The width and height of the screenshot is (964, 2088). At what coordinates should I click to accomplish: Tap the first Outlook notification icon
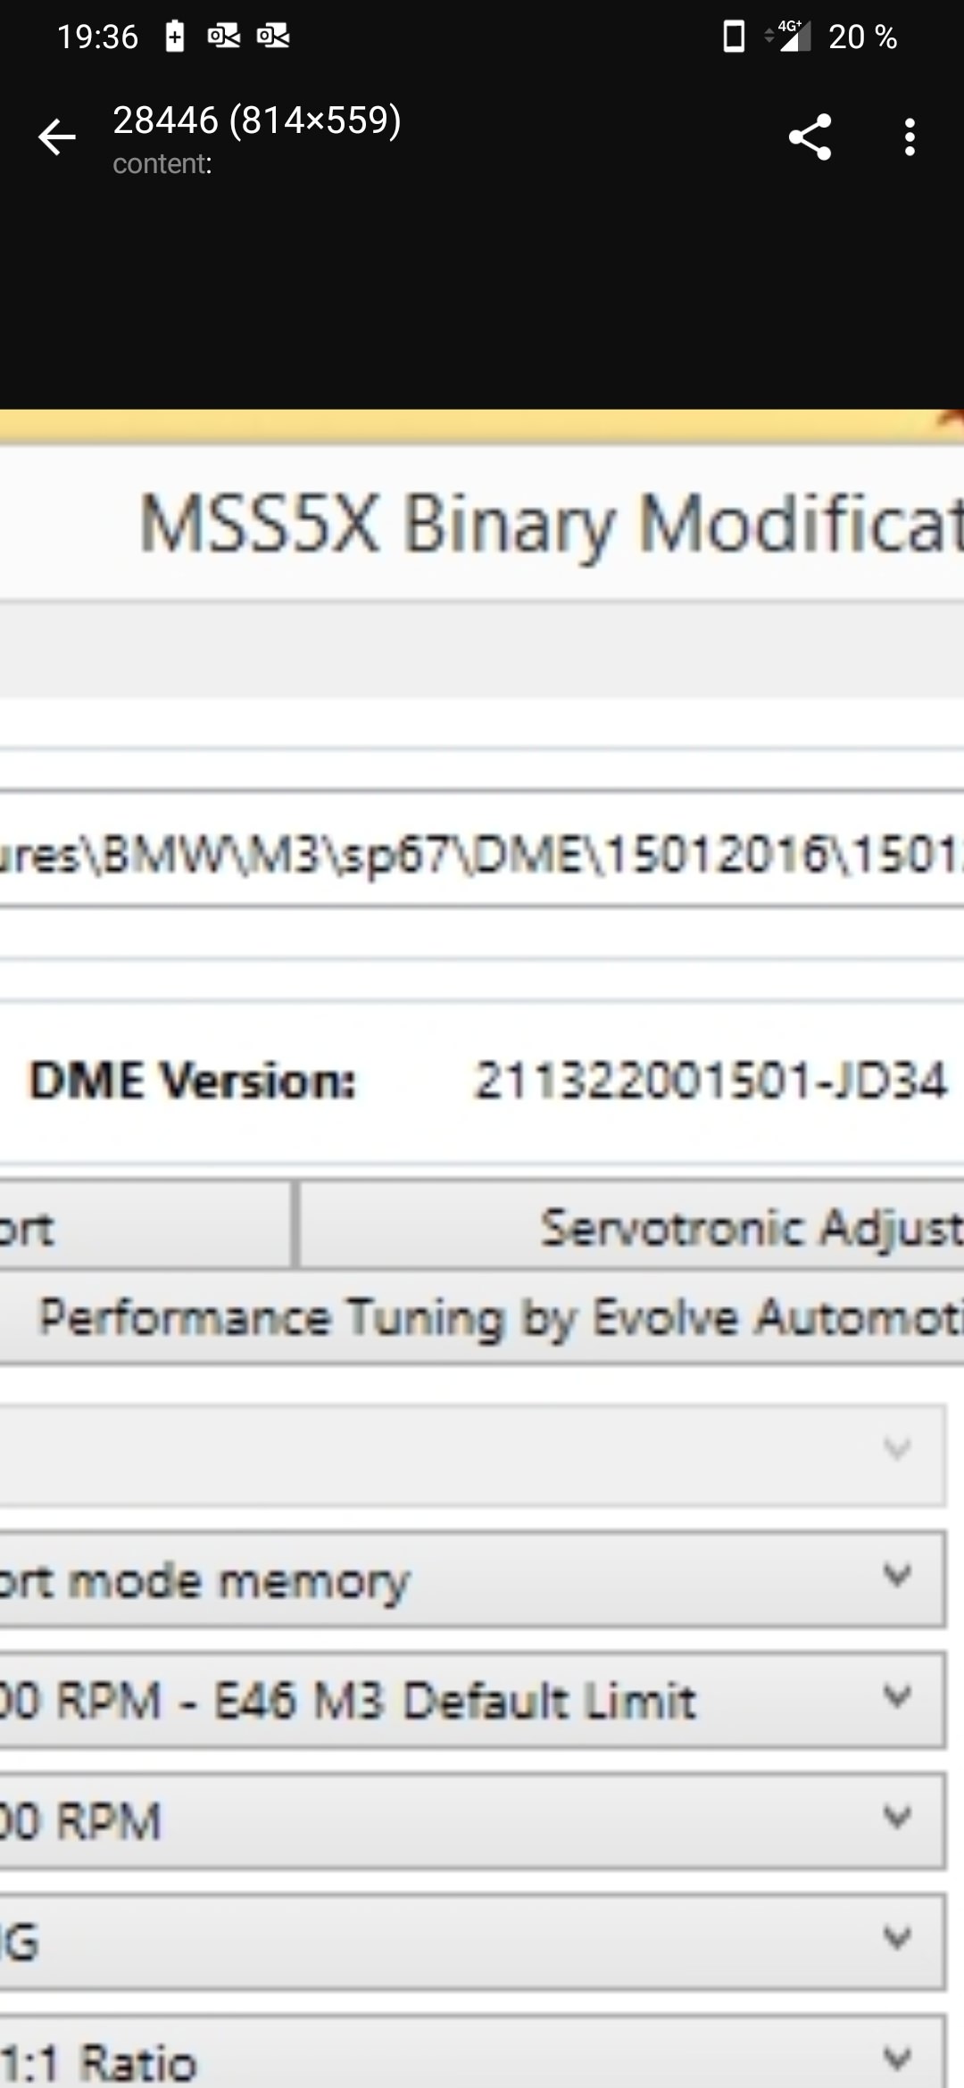223,37
